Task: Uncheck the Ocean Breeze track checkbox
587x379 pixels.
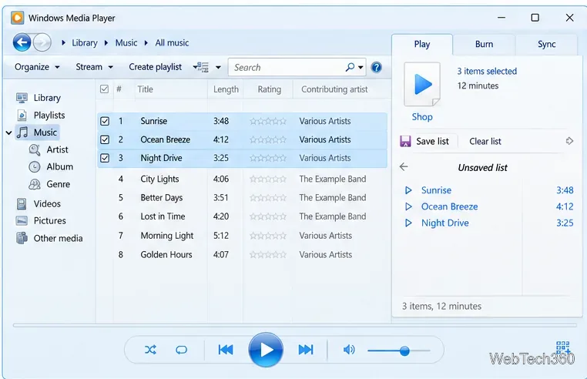Action: pyautogui.click(x=105, y=139)
